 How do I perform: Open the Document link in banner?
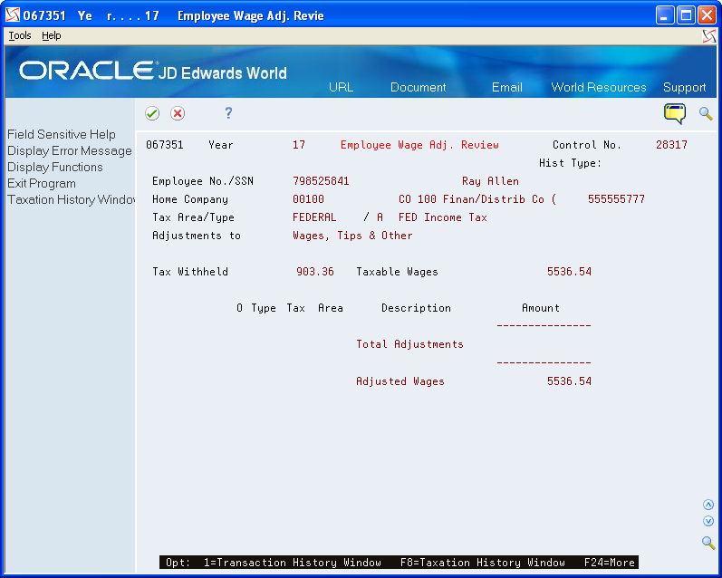419,88
